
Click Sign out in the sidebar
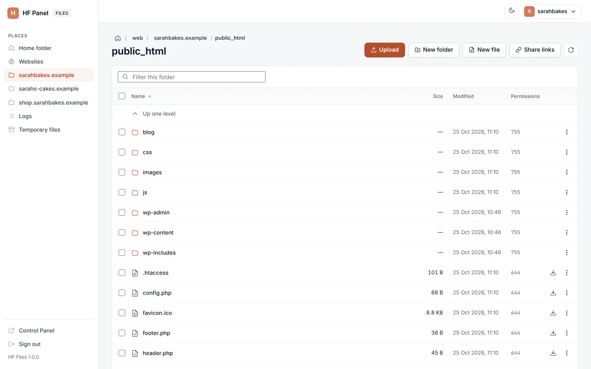coord(49,344)
